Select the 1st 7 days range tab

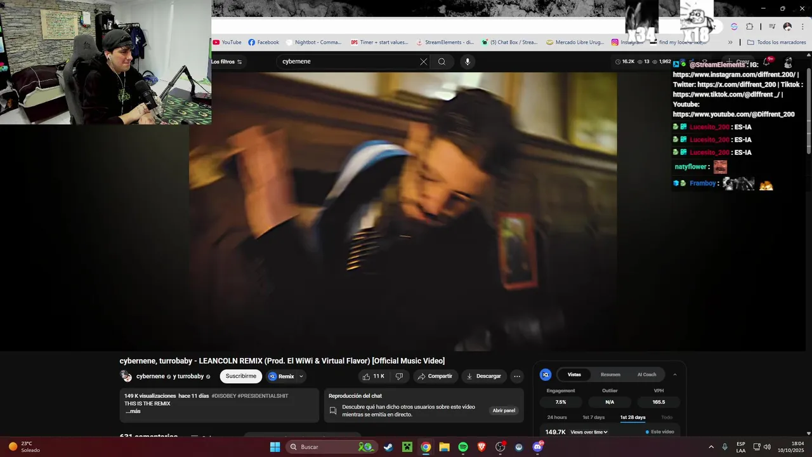pos(594,418)
